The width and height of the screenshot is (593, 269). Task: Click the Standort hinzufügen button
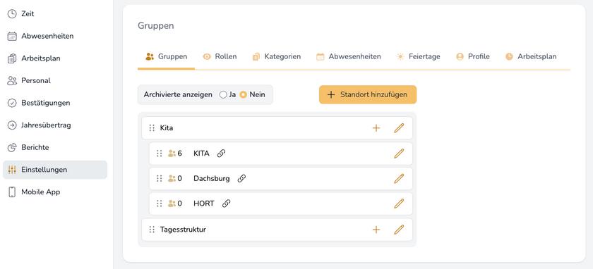point(368,94)
